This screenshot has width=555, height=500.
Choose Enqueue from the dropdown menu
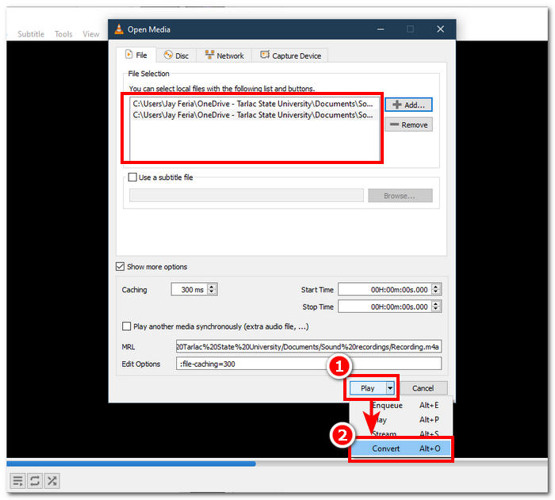pos(401,405)
